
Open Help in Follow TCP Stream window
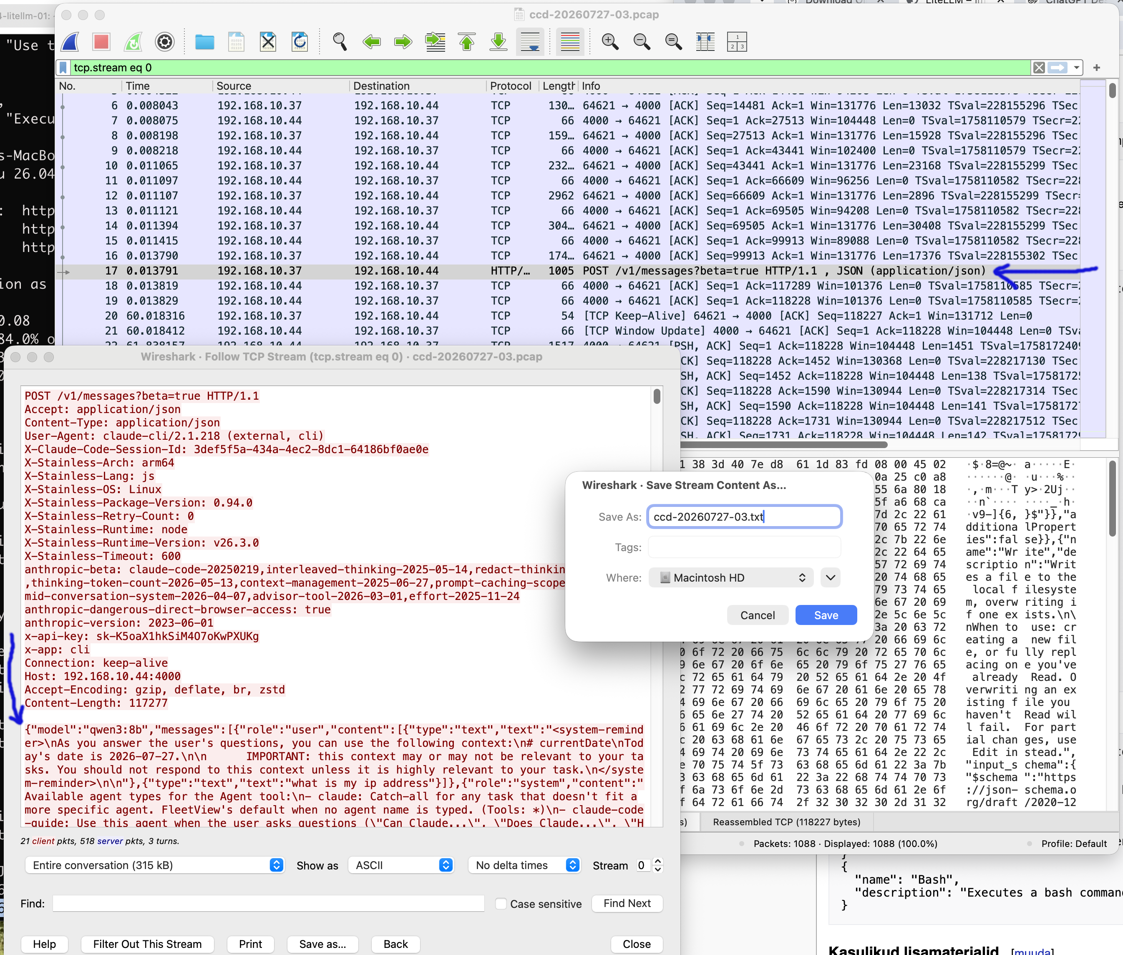click(44, 944)
